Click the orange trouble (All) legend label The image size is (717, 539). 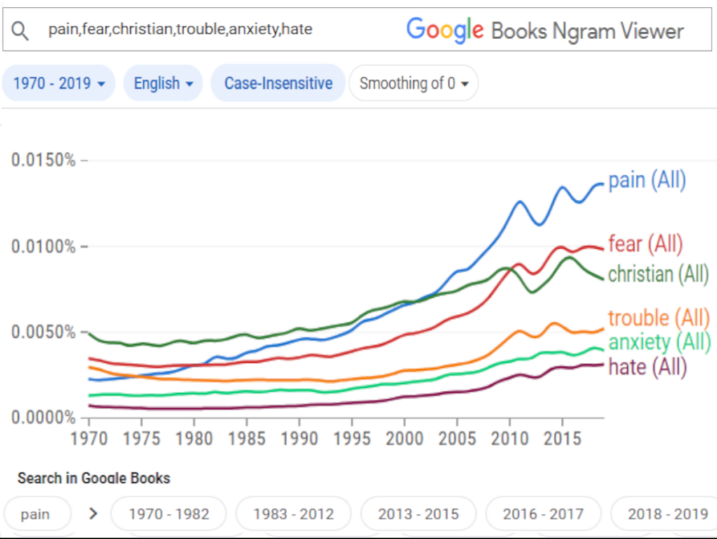pos(658,318)
